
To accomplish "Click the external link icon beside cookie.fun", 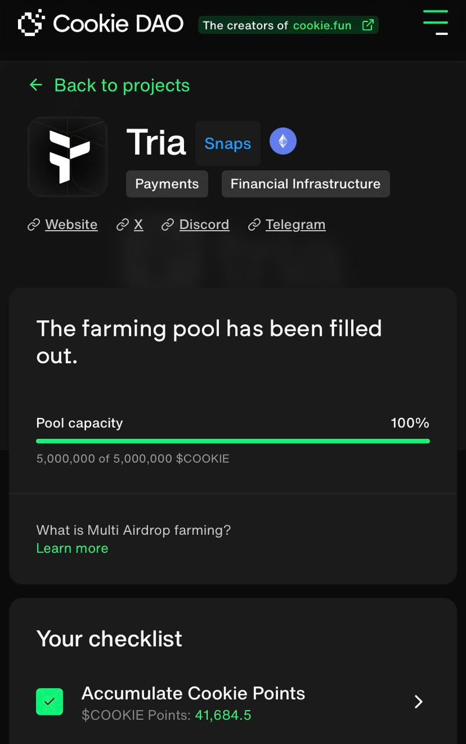I will (367, 25).
